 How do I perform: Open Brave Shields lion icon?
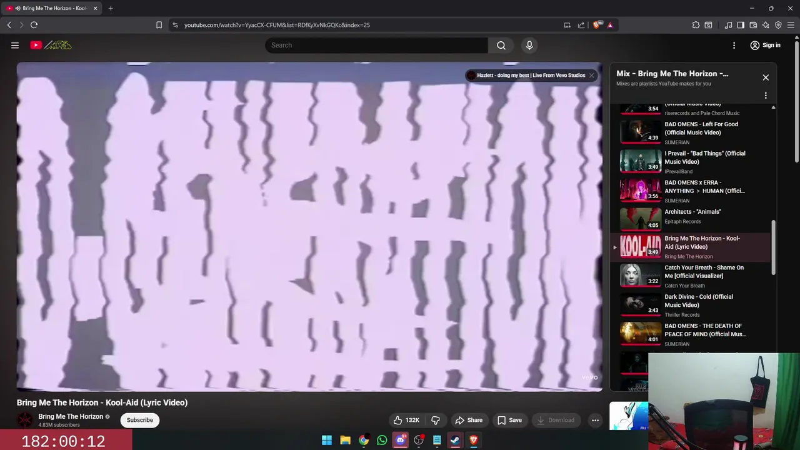pos(597,25)
